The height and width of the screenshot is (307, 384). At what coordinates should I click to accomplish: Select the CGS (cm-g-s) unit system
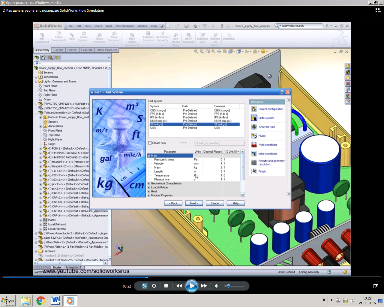(x=194, y=110)
